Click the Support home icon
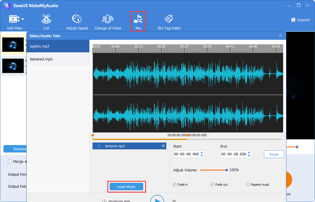The image size is (315, 202). point(293,20)
